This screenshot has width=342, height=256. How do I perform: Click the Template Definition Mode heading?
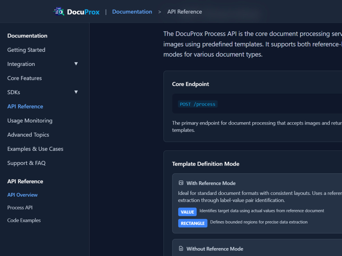coord(206,164)
